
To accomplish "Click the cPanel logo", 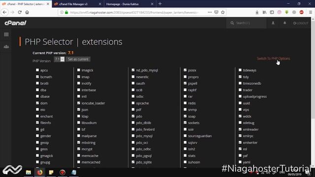I will click(15, 23).
